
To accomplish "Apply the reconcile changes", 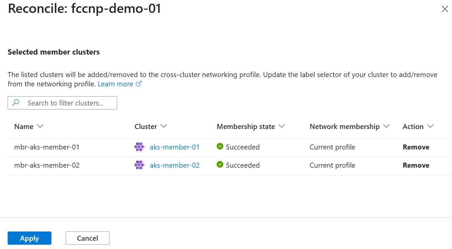I will (x=30, y=238).
